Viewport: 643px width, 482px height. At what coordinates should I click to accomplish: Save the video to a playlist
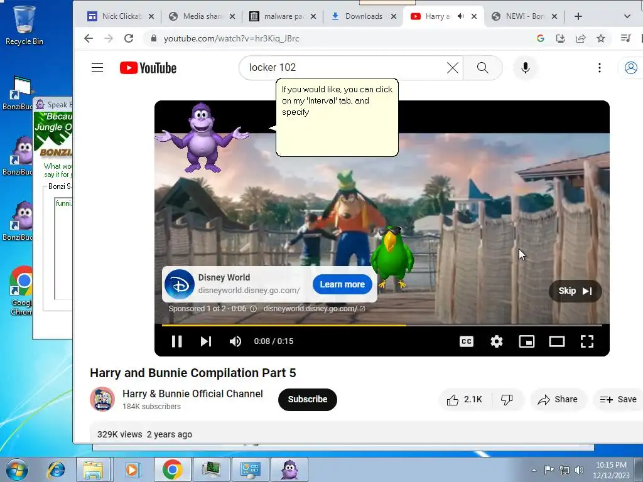pos(618,400)
